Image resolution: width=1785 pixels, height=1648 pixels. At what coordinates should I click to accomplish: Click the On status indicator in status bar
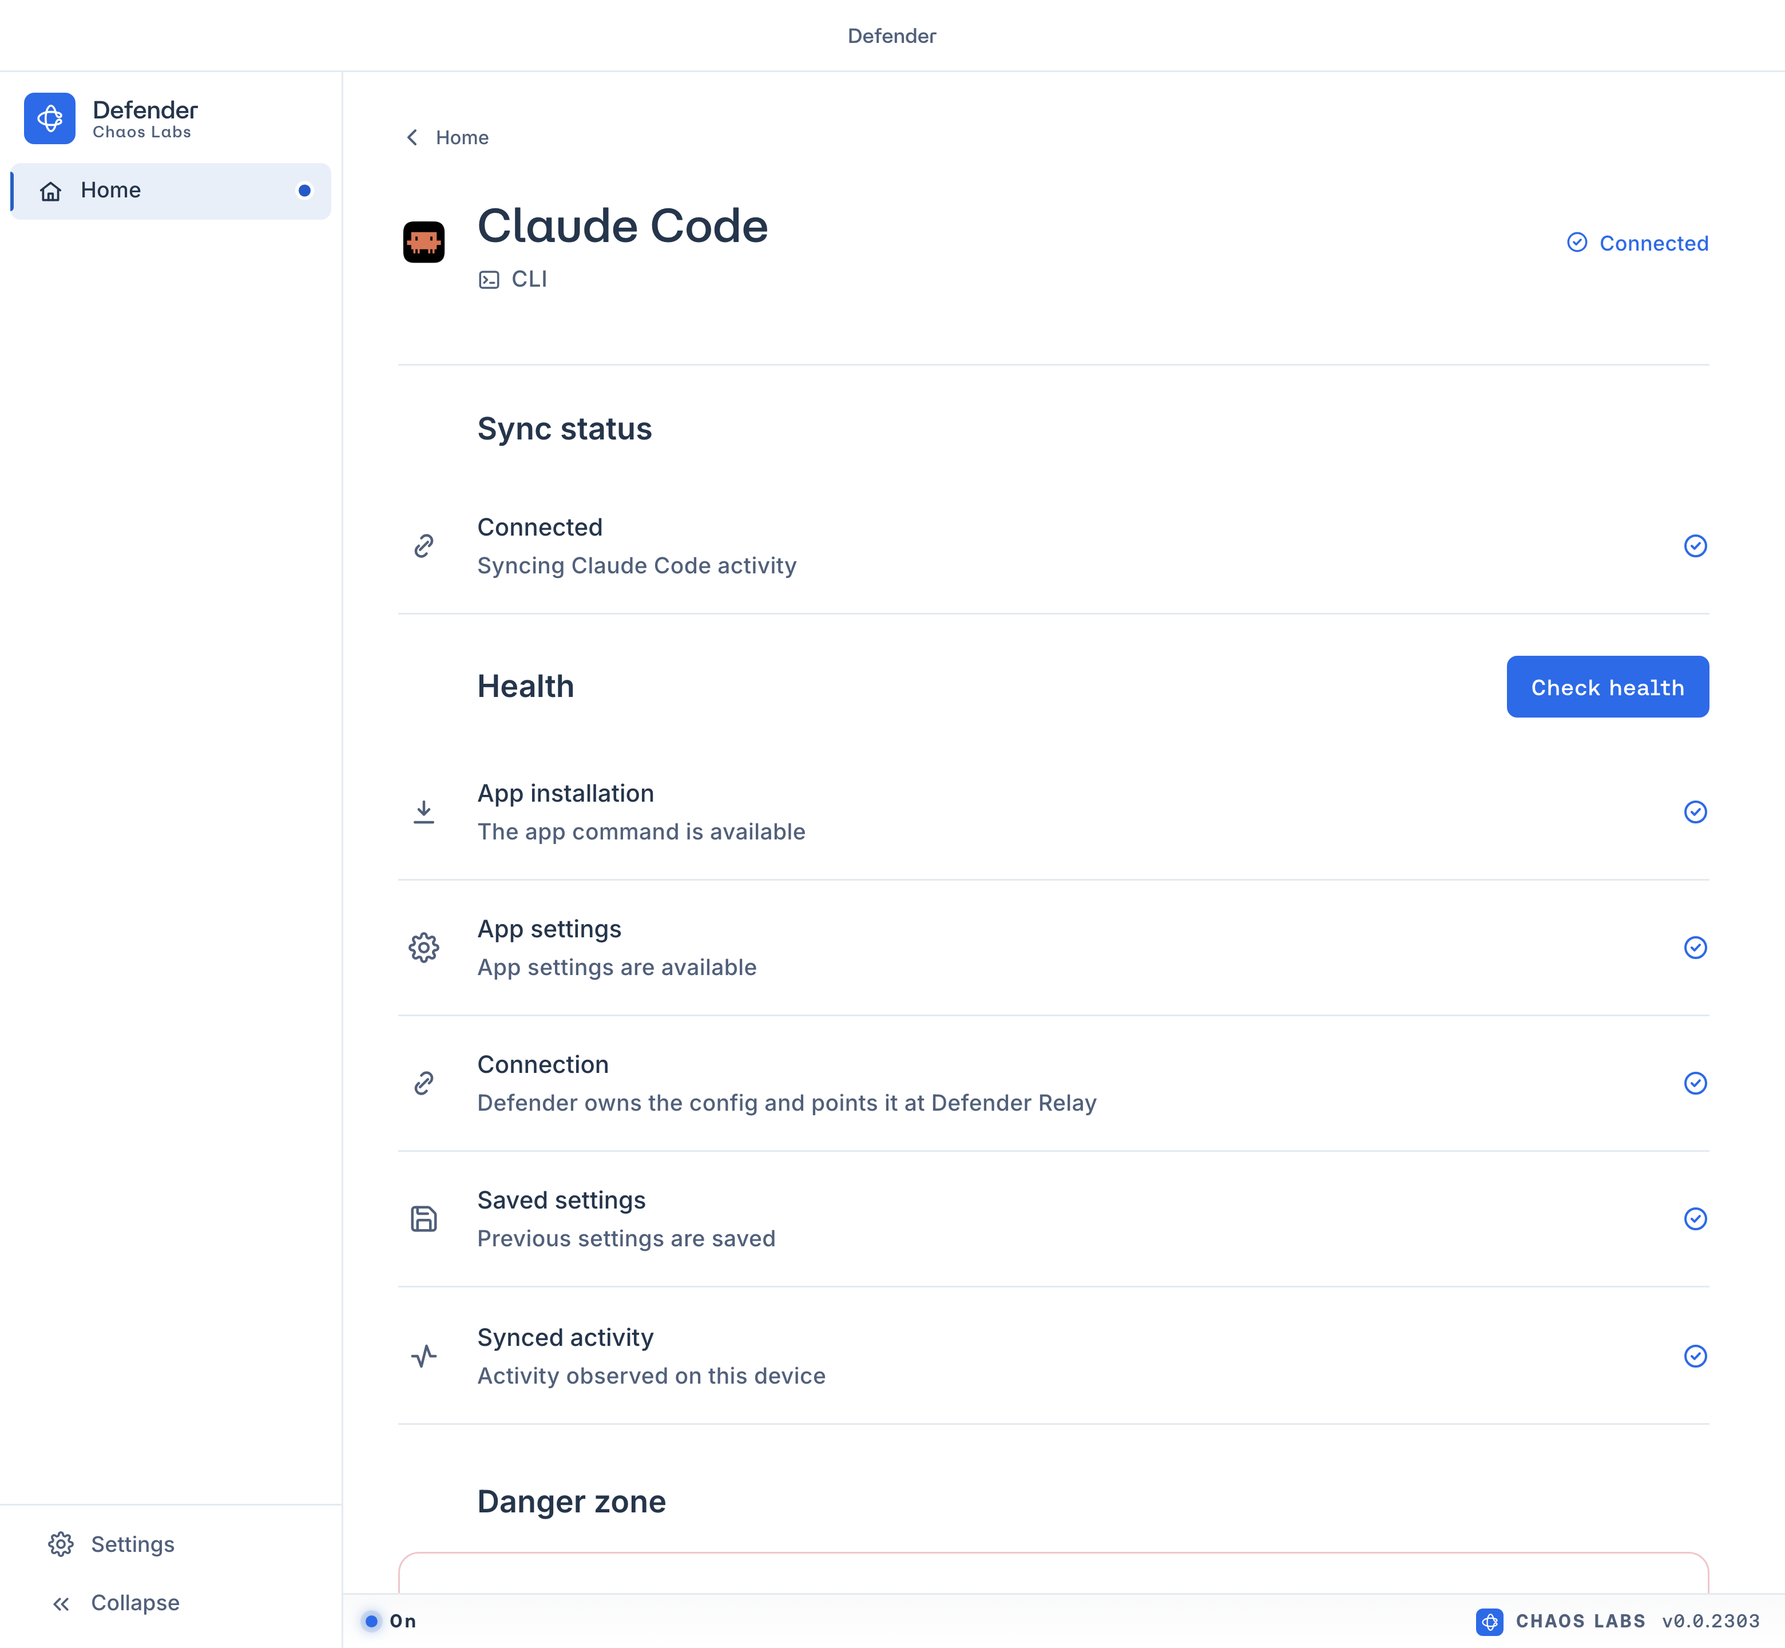coord(390,1621)
